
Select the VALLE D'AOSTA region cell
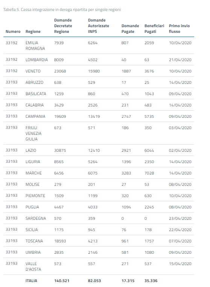[x=33, y=267]
